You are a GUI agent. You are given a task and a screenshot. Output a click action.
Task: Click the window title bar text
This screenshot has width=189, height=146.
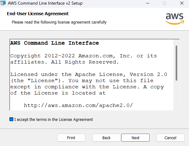[45, 3]
